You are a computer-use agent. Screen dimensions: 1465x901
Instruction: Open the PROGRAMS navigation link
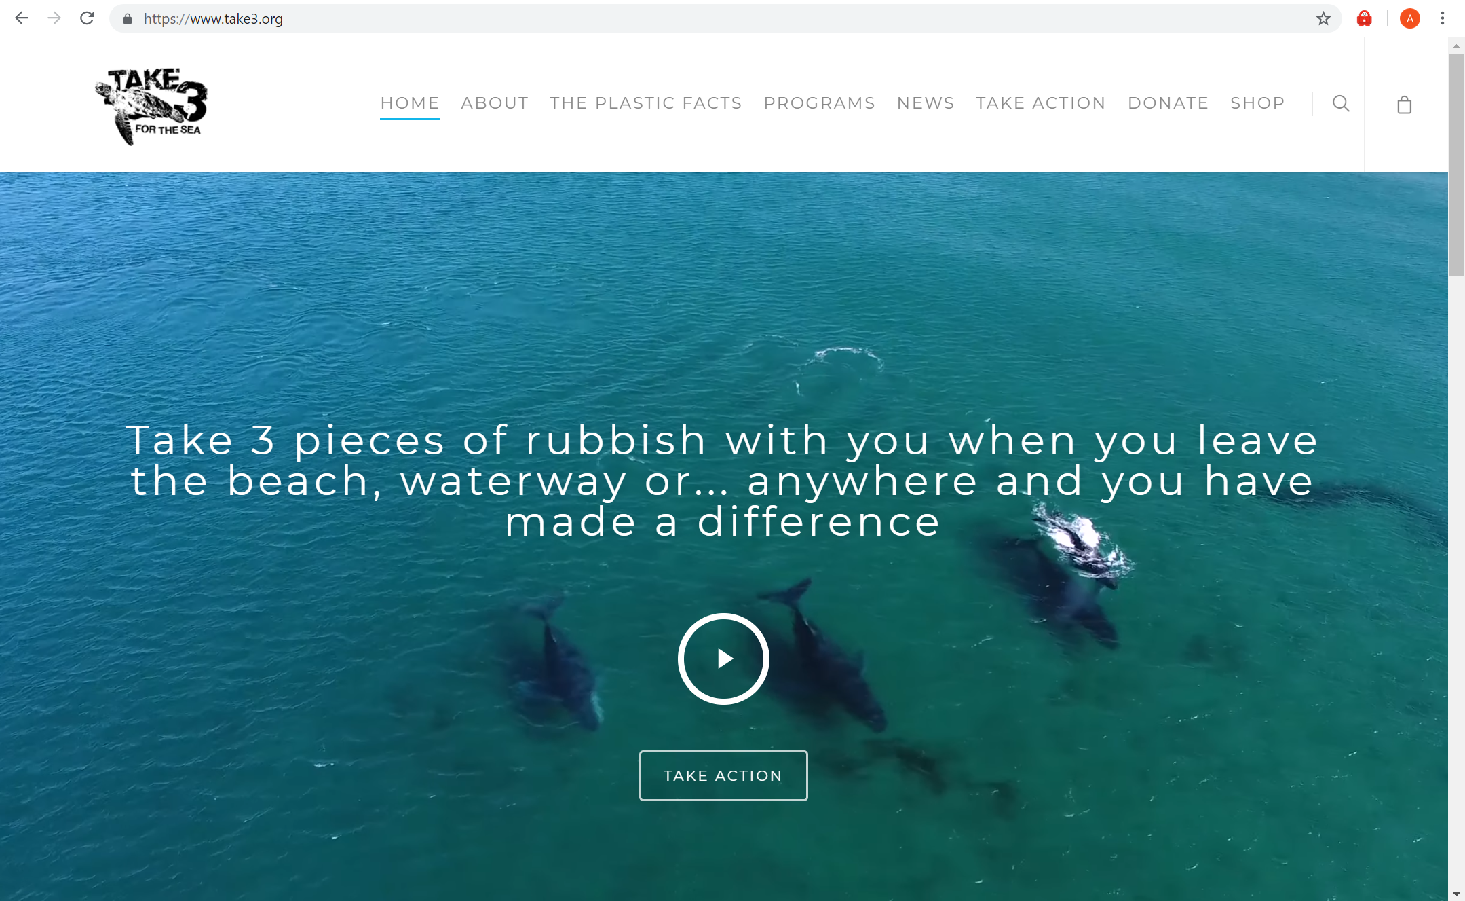[x=820, y=103]
